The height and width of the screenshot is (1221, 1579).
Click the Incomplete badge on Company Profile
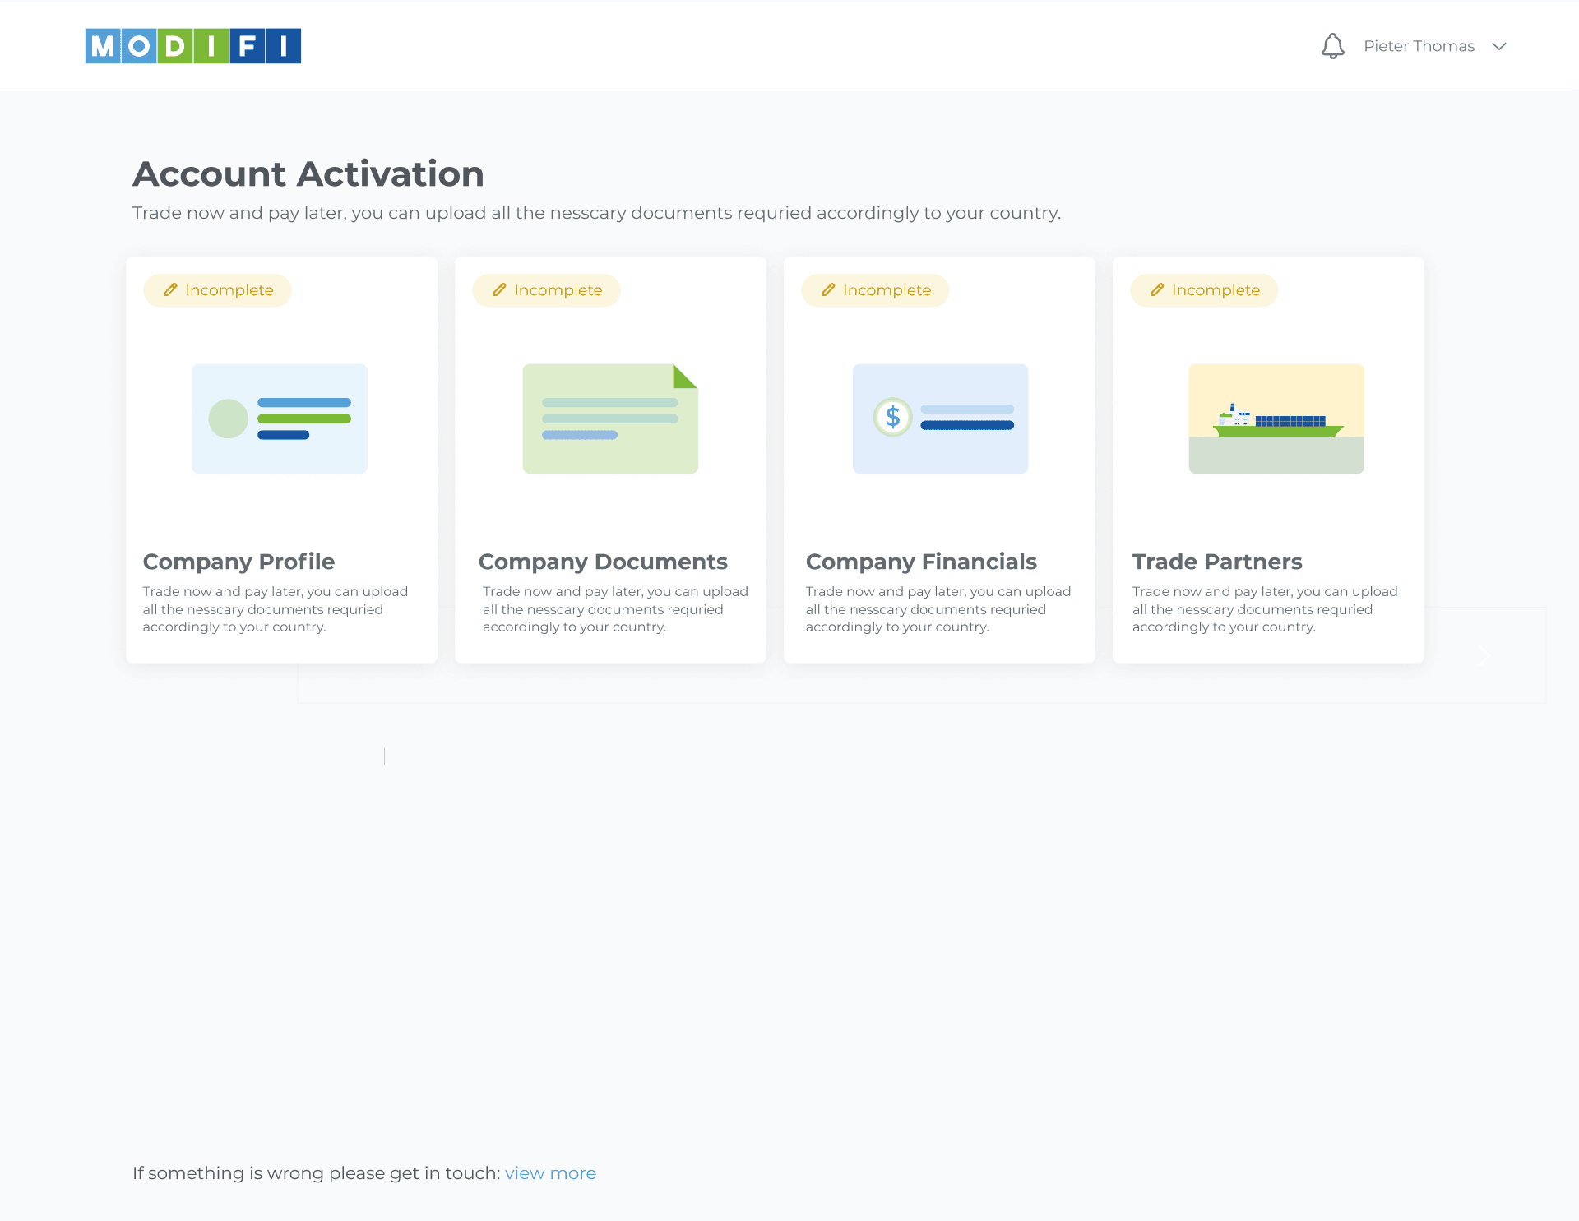218,290
